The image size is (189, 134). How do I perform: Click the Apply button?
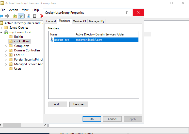(133, 119)
